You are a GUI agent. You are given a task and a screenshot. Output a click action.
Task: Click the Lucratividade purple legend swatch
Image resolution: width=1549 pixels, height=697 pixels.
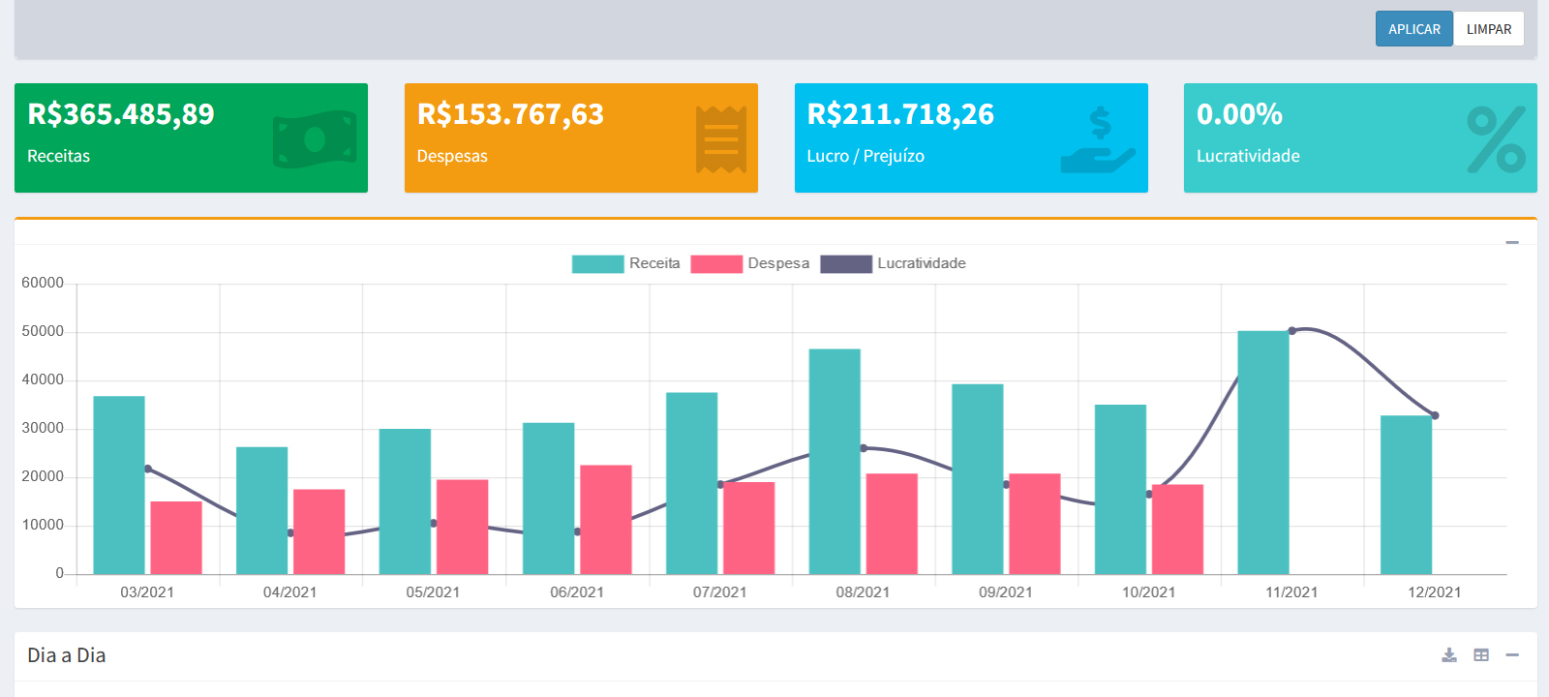pyautogui.click(x=846, y=264)
